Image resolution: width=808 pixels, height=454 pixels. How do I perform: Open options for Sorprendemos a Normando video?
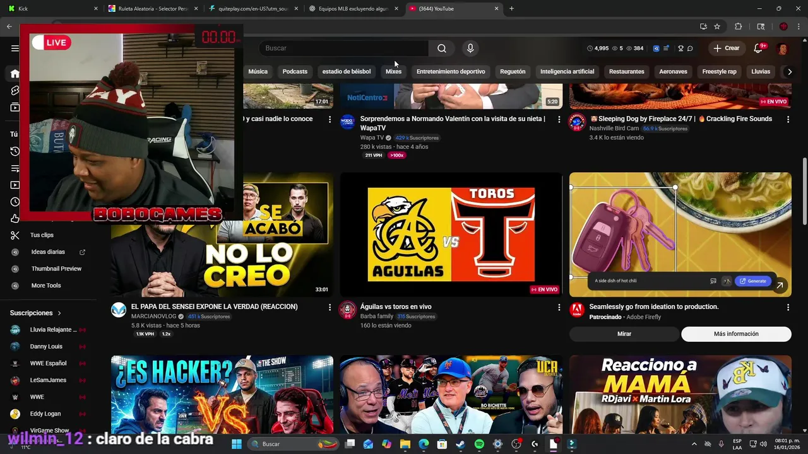(558, 119)
